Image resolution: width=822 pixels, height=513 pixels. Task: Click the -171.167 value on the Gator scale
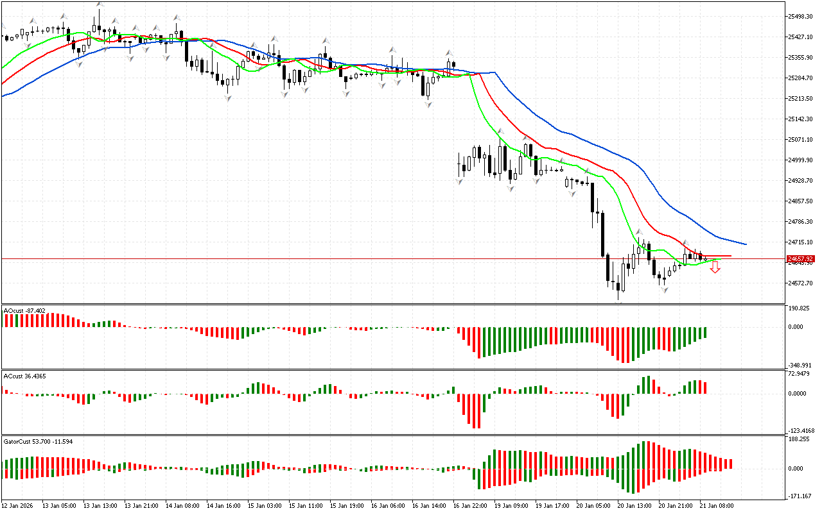click(x=800, y=496)
